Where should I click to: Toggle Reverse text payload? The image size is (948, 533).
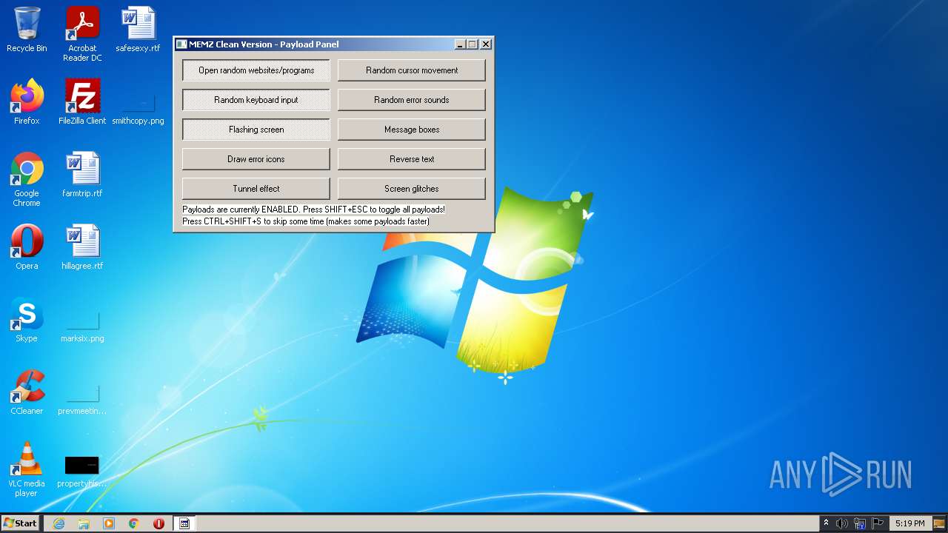point(412,159)
